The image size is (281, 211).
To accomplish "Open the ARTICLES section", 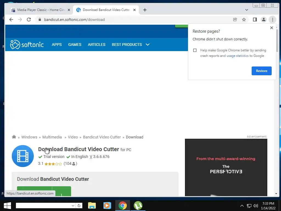I will point(97,45).
